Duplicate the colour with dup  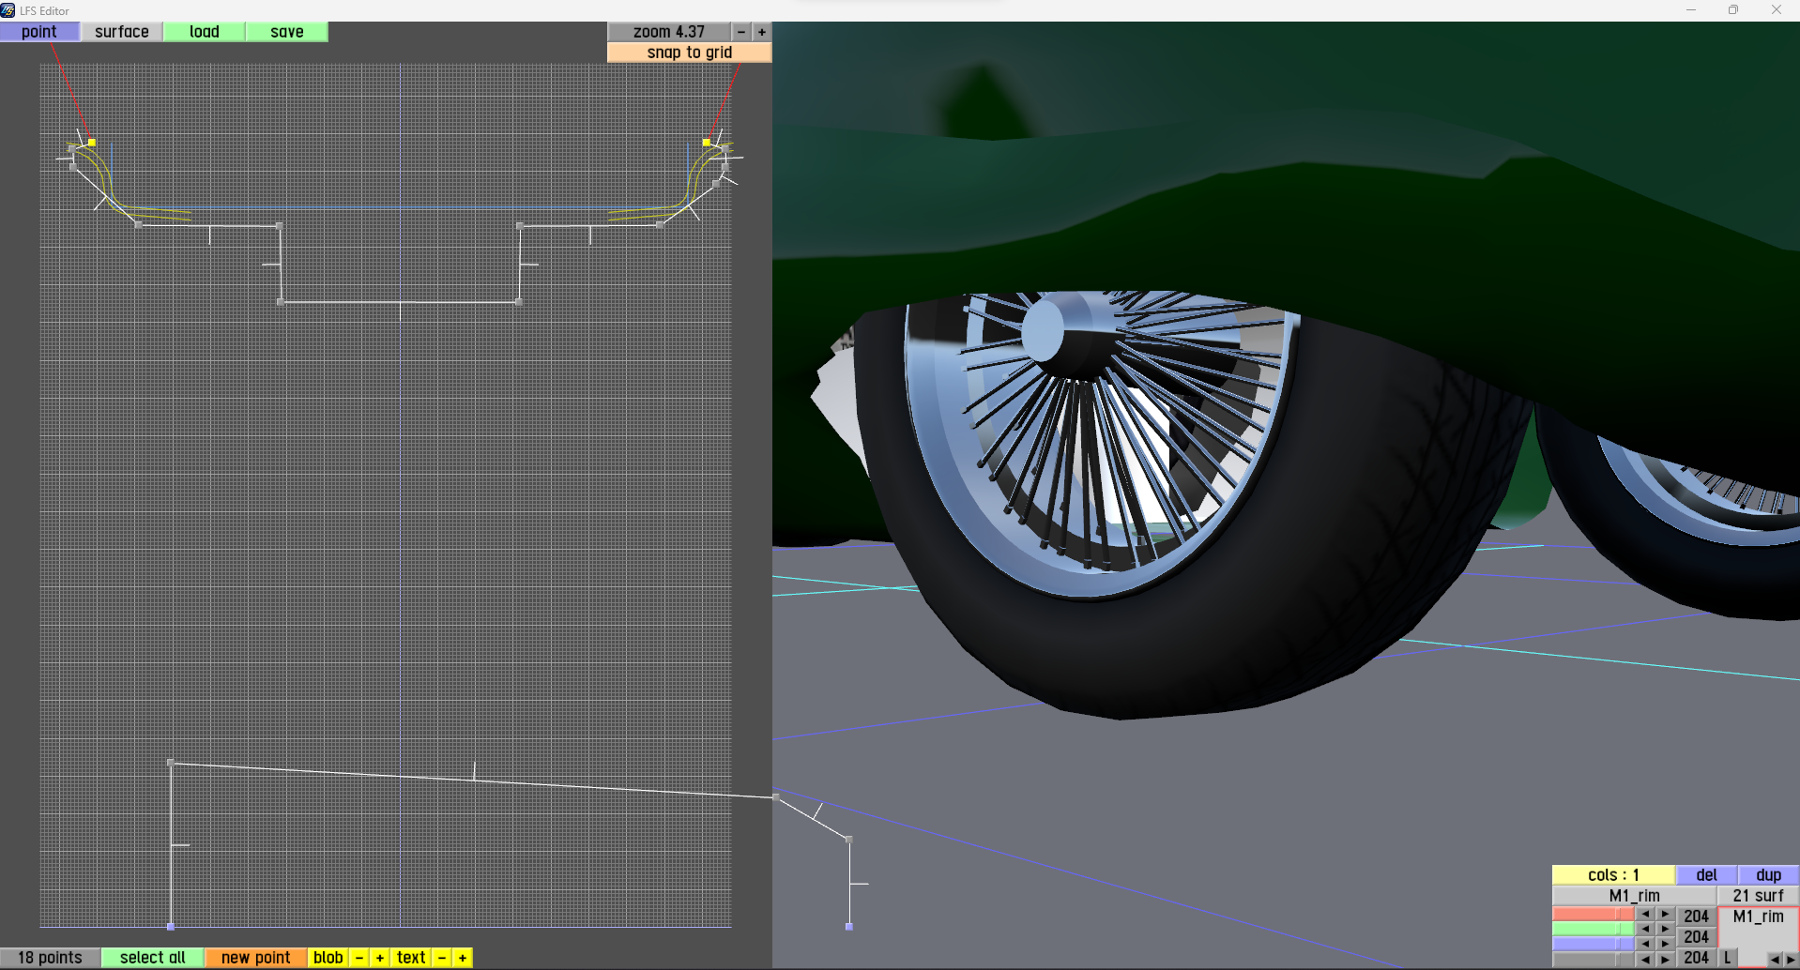(1769, 875)
